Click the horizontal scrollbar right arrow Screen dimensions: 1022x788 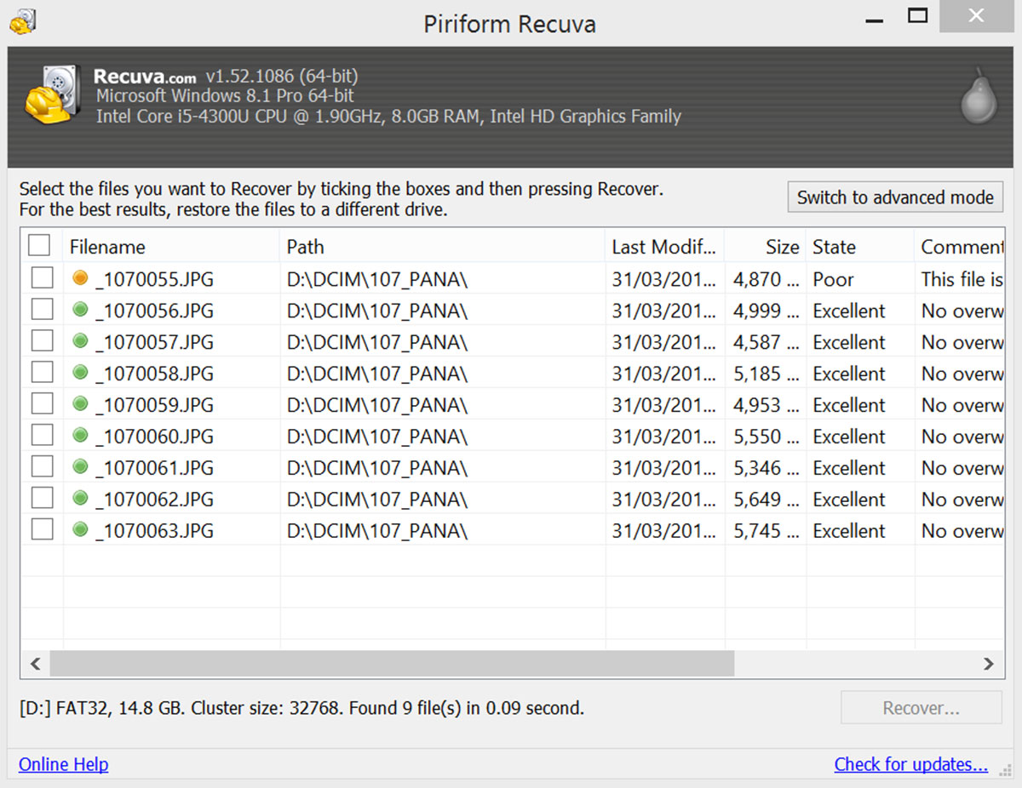pyautogui.click(x=988, y=664)
